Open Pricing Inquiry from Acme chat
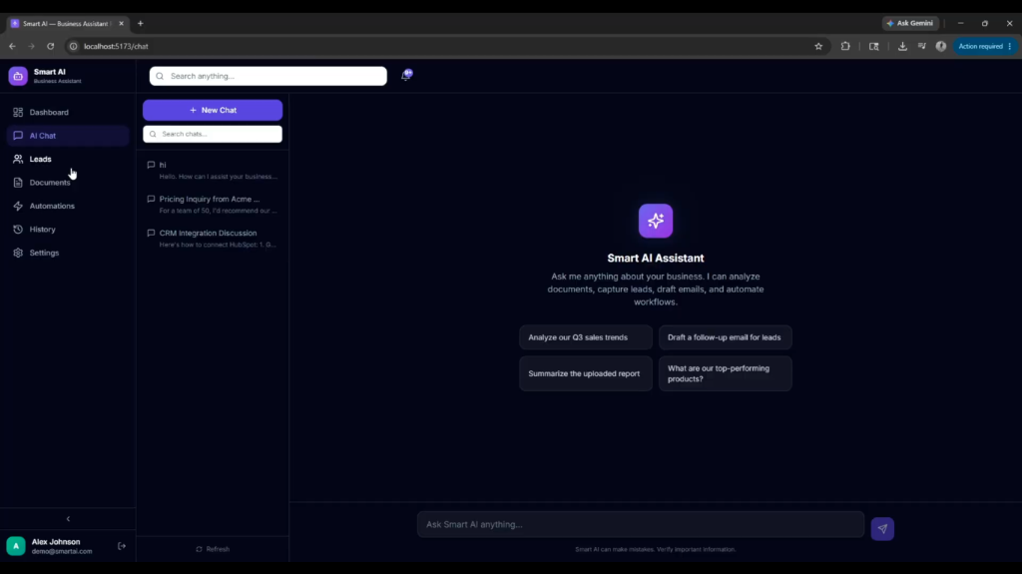 click(x=213, y=205)
